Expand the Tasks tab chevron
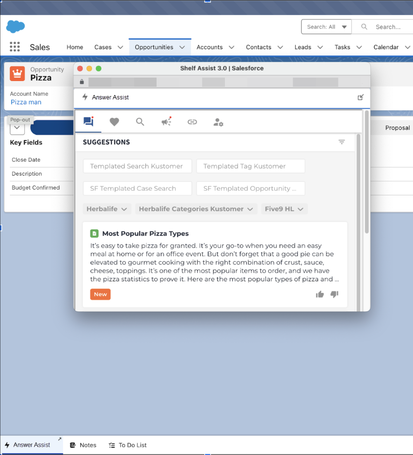Viewport: 413px width, 455px height. [x=359, y=47]
